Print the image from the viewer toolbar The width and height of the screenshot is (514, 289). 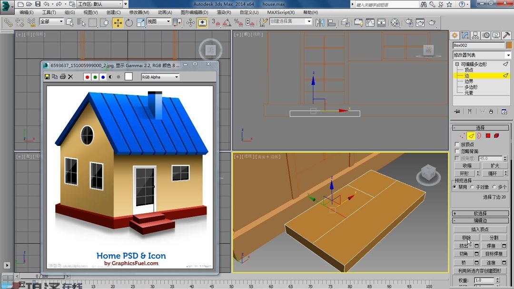[62, 76]
